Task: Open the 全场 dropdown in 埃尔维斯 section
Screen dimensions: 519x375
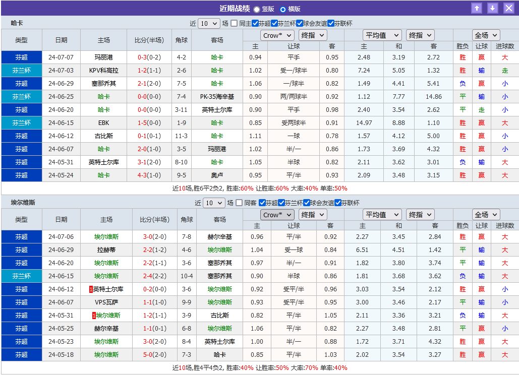Action: pyautogui.click(x=485, y=214)
